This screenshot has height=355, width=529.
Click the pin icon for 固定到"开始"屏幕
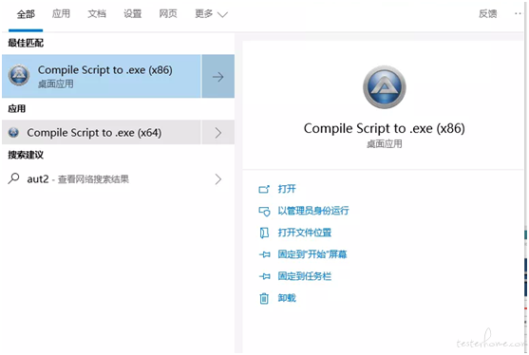pos(264,254)
